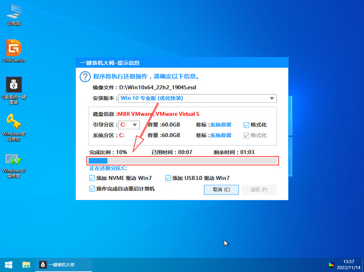Click the disabled 返回 (P) button
This screenshot has height=272, width=364.
[259, 189]
